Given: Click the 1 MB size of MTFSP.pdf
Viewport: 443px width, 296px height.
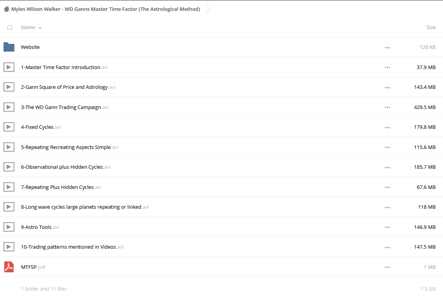Looking at the screenshot, I should pyautogui.click(x=429, y=267).
